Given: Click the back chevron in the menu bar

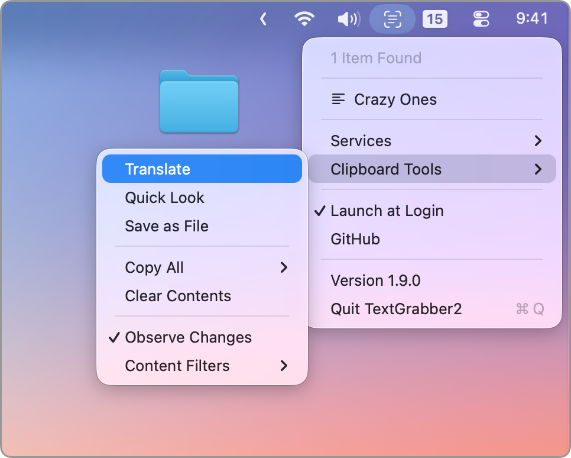Looking at the screenshot, I should pyautogui.click(x=263, y=18).
